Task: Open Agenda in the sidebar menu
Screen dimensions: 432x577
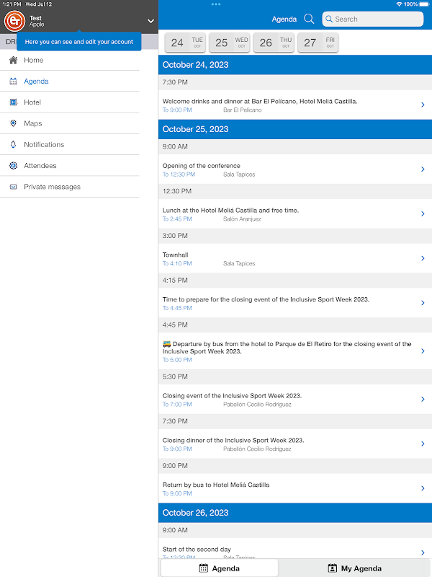Action: pos(36,82)
